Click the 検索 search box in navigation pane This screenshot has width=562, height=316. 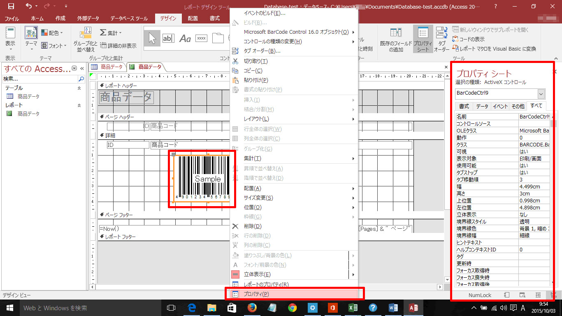[40, 79]
